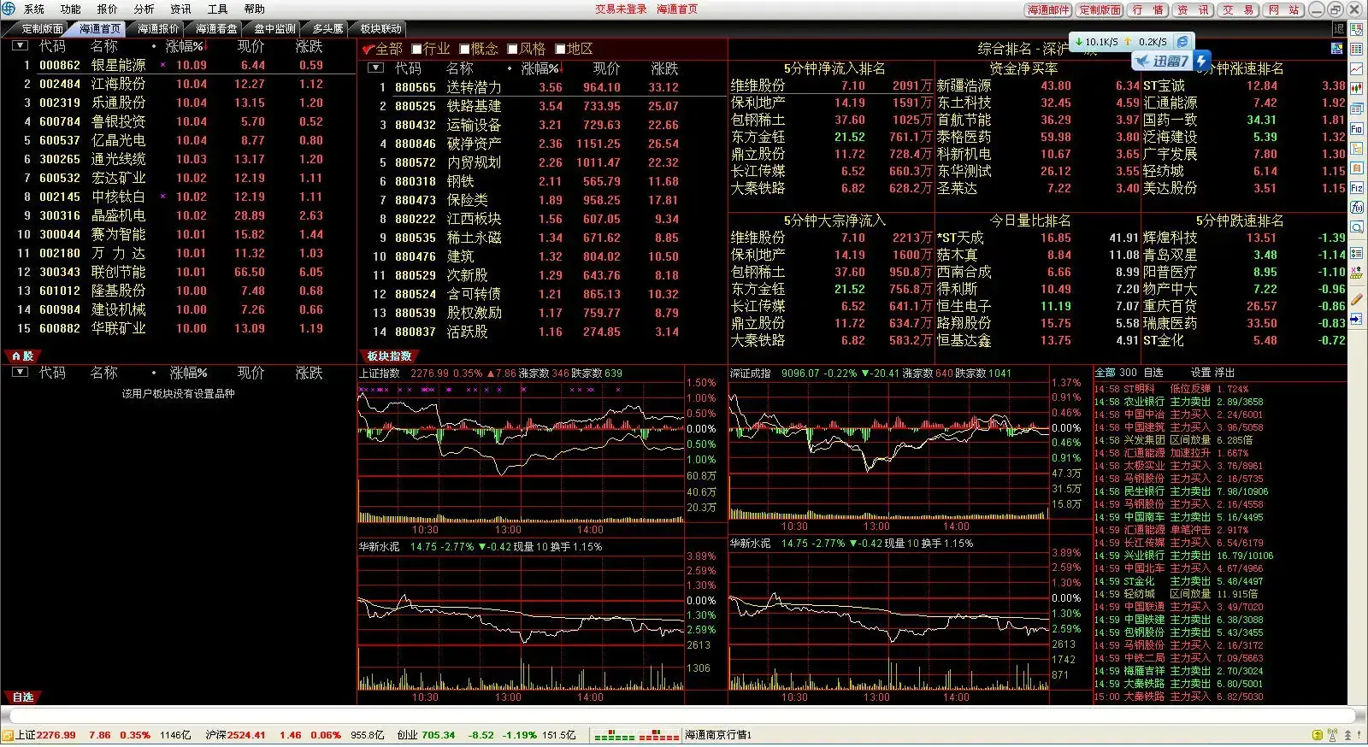Screen dimensions: 1368x747
Task: Open the custom layout icon atop right sidebar
Action: click(x=1357, y=28)
